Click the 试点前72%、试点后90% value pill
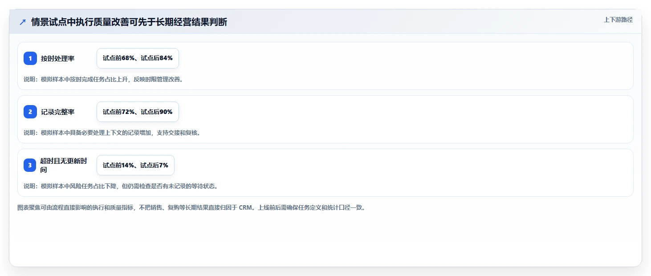 tap(138, 112)
